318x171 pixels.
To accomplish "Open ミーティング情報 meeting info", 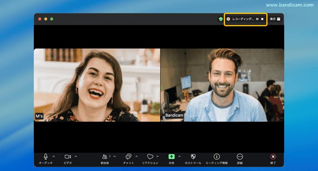I will click(x=217, y=157).
